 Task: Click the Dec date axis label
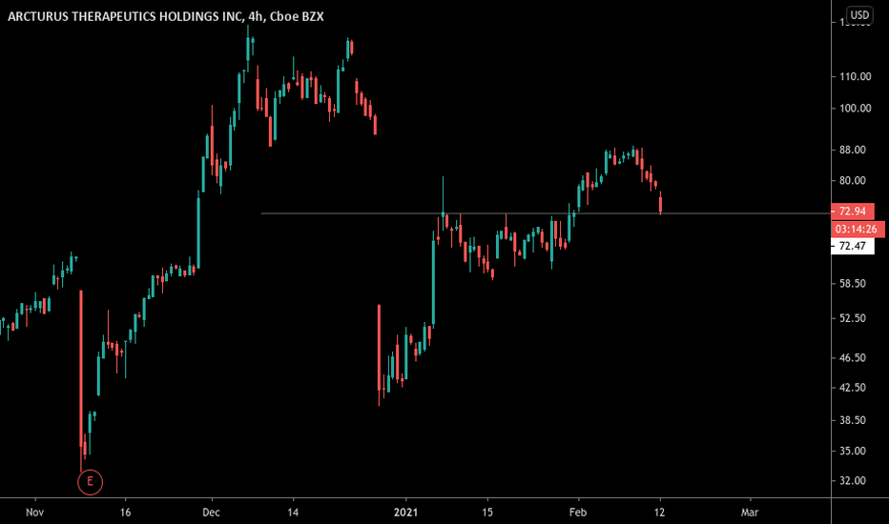211,513
